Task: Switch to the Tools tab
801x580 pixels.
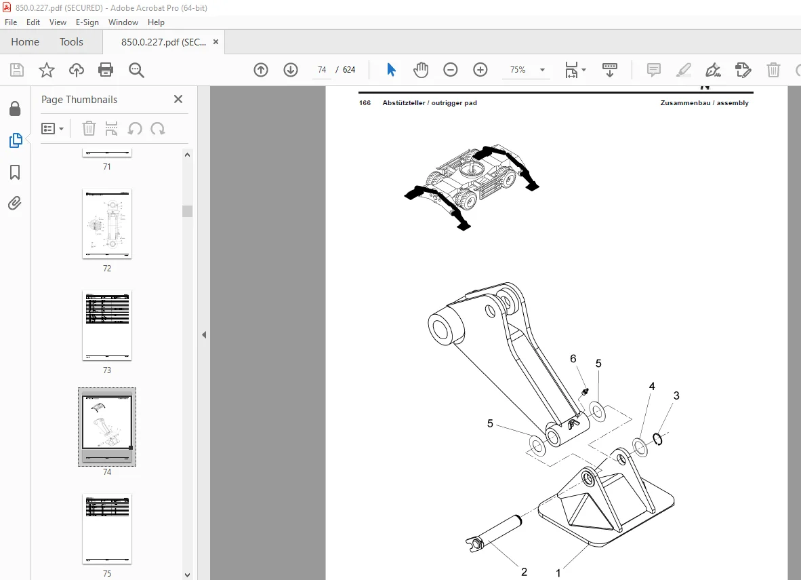Action: (71, 42)
